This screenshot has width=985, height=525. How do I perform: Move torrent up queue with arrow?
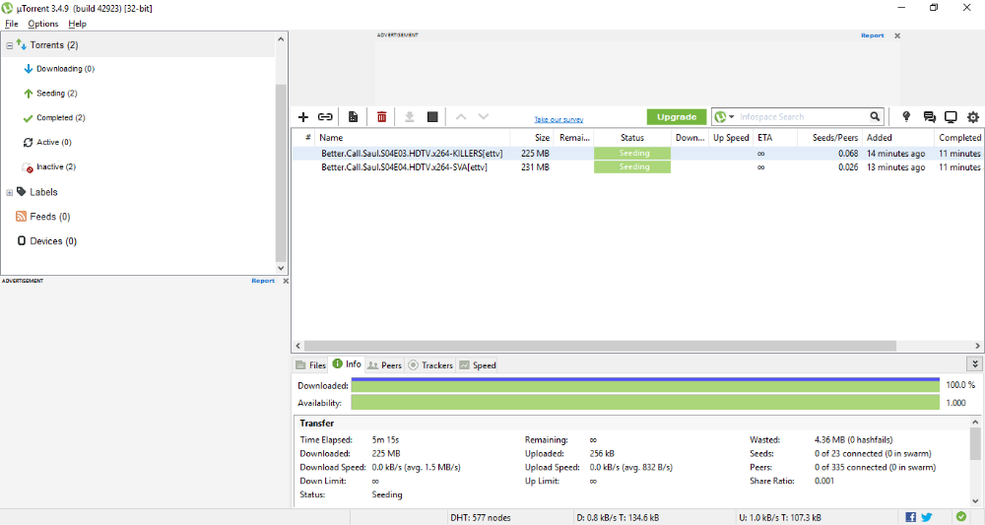(x=461, y=117)
